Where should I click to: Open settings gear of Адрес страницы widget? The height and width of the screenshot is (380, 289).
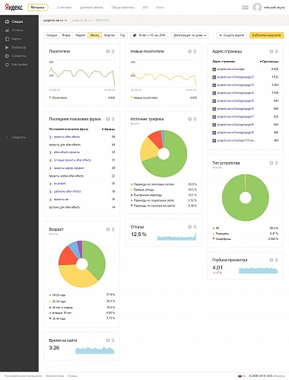point(272,51)
